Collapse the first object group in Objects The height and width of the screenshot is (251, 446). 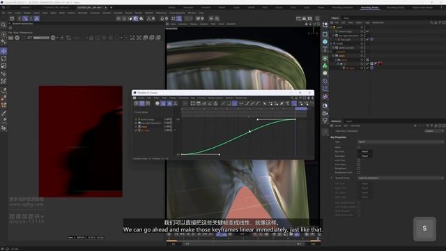pos(332,27)
